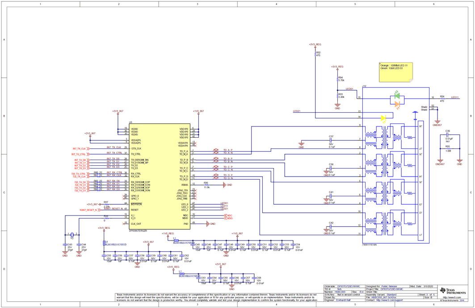Click the Shield S2 symbol near GND867
This screenshot has height=308, width=475.
pos(433,106)
